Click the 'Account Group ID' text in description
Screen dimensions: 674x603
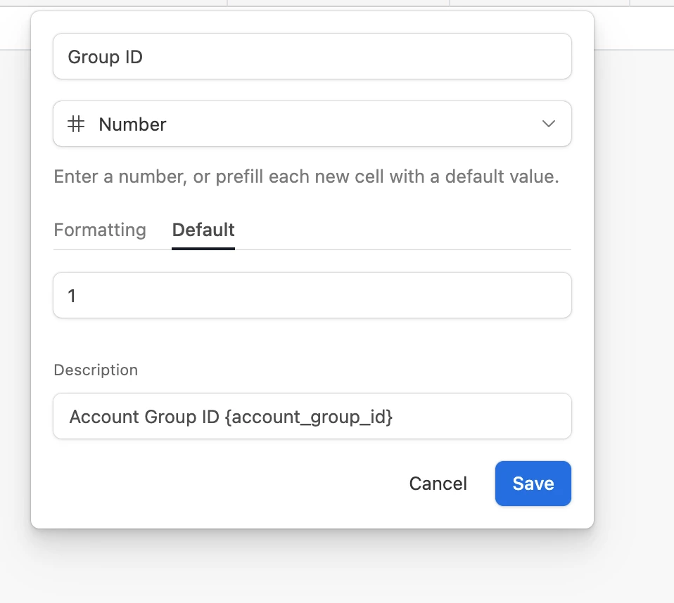(144, 417)
